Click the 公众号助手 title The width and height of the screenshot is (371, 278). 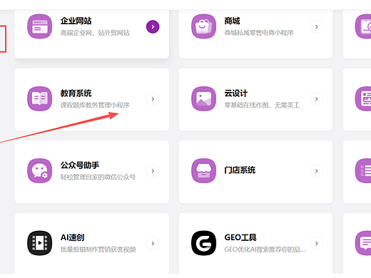[x=80, y=165]
